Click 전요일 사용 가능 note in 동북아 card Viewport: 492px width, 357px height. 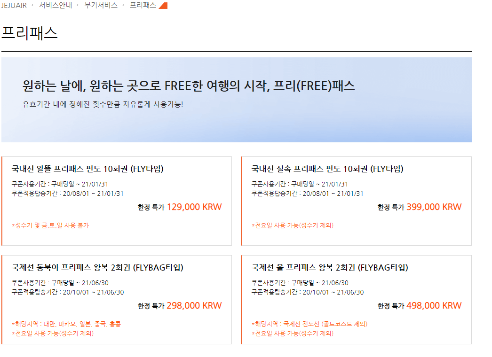[53, 334]
